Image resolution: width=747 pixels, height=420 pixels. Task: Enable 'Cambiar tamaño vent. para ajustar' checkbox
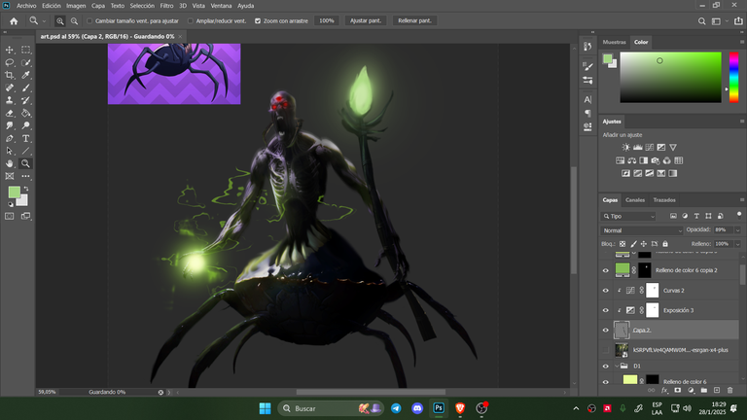tap(89, 21)
